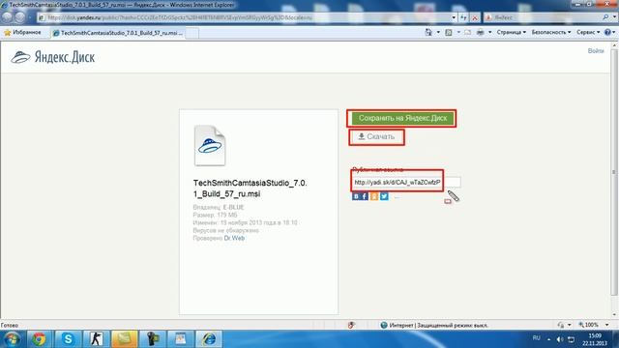
Task: Click the RSS feeds icon in command bar
Action: [449, 32]
